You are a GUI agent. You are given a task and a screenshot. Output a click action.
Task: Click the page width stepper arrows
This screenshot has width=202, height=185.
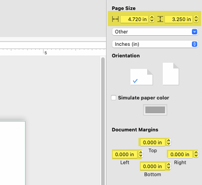click(x=152, y=19)
